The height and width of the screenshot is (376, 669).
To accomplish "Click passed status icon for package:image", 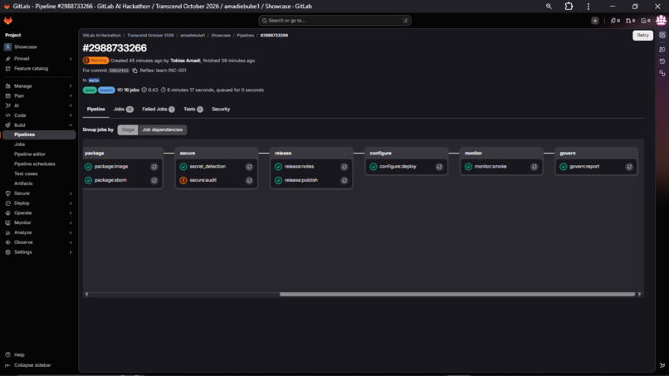I will click(88, 167).
